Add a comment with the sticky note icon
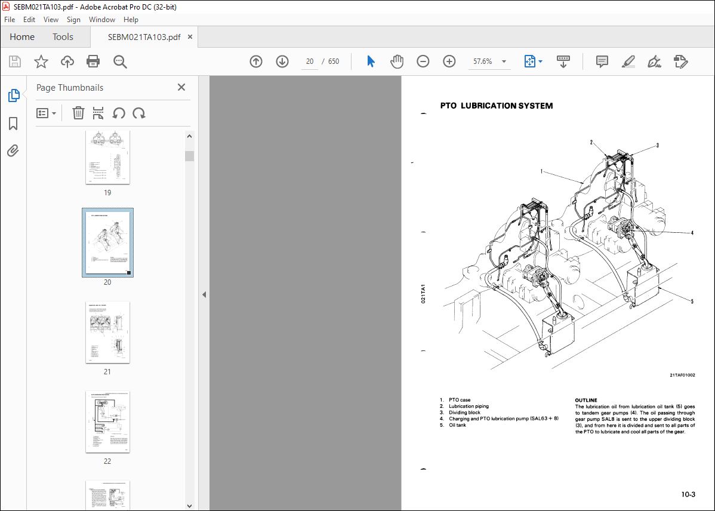This screenshot has height=511, width=715. (x=602, y=61)
